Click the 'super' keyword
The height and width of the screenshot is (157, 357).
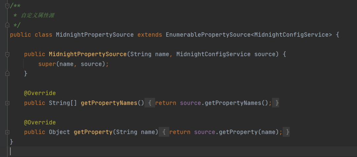pos(47,64)
